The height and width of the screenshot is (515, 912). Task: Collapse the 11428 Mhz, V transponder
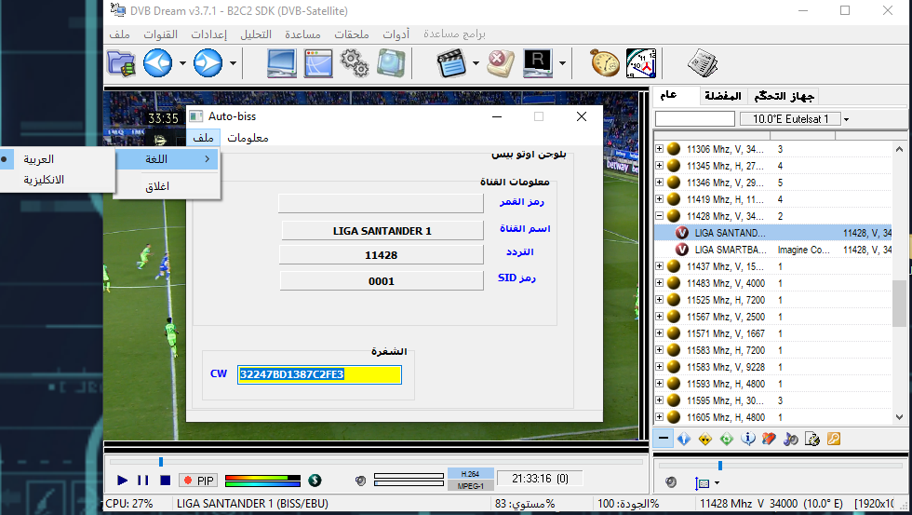click(659, 216)
